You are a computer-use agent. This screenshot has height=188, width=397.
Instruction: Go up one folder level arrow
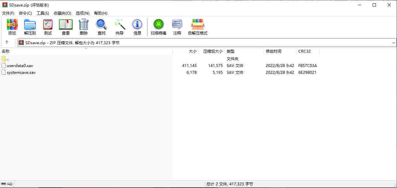point(7,43)
